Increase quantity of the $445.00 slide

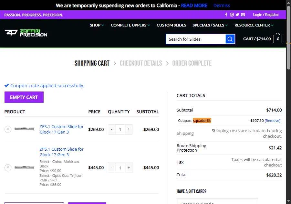click(x=129, y=168)
